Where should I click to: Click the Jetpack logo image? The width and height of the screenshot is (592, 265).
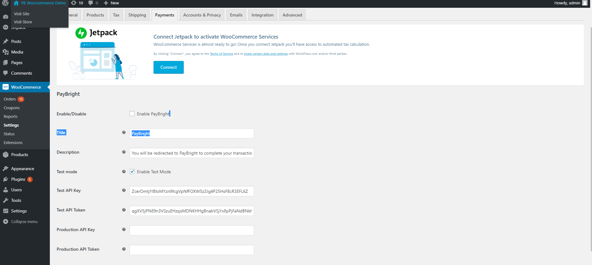pos(96,33)
